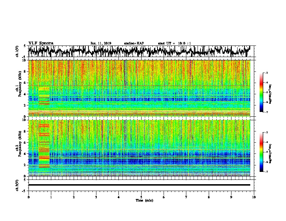Click the ch.2 colorbar log(PSD) unit label

pos(270,153)
